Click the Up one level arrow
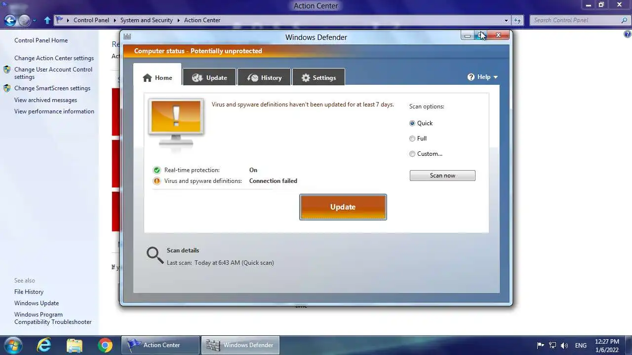The width and height of the screenshot is (632, 355). 47,20
